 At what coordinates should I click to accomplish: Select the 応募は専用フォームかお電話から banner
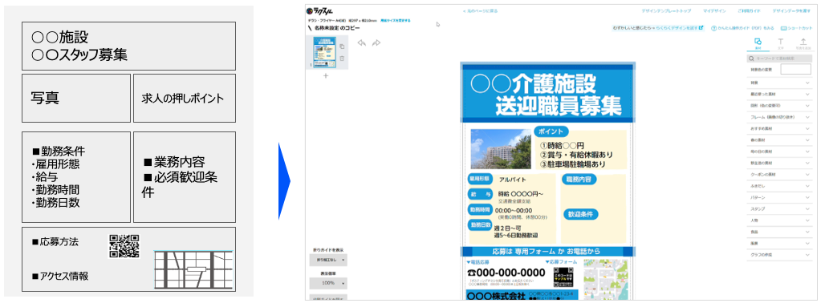[547, 251]
